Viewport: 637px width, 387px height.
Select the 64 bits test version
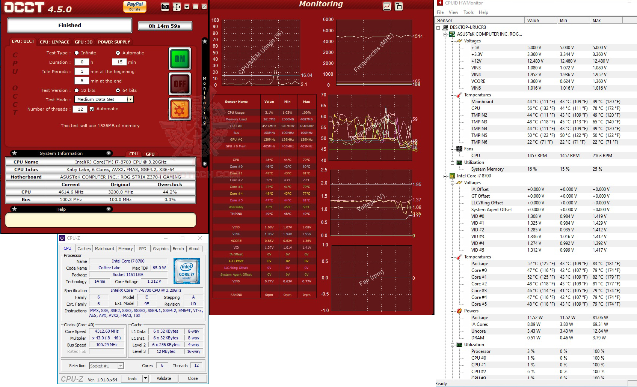click(x=118, y=90)
